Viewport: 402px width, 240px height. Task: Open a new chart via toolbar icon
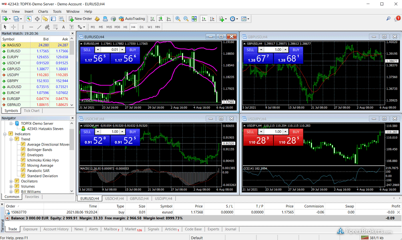point(5,19)
